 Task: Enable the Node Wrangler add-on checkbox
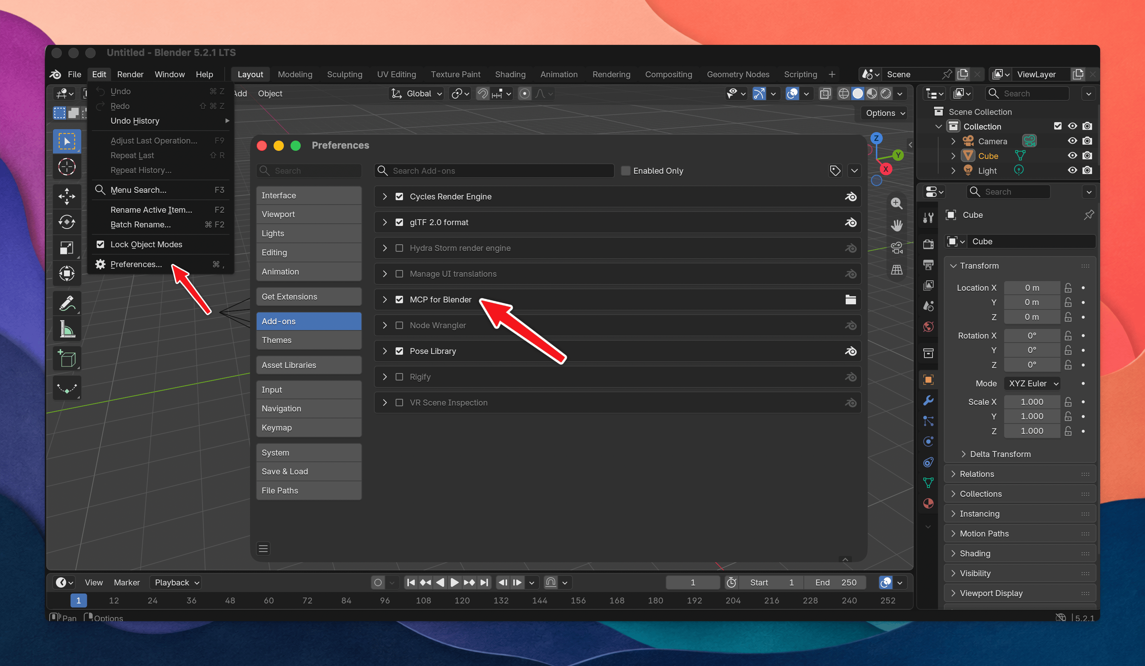point(399,326)
